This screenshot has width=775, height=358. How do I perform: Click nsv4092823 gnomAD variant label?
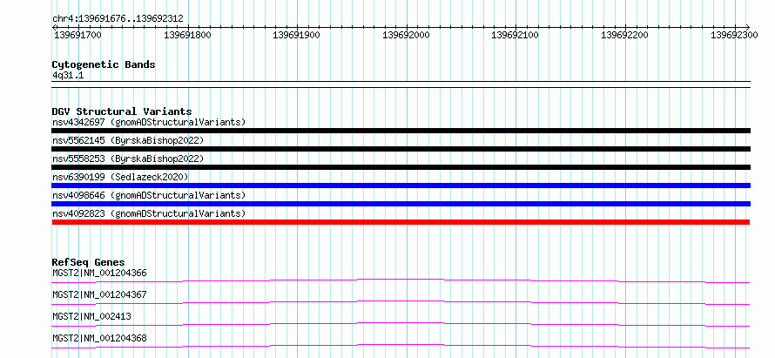[149, 213]
